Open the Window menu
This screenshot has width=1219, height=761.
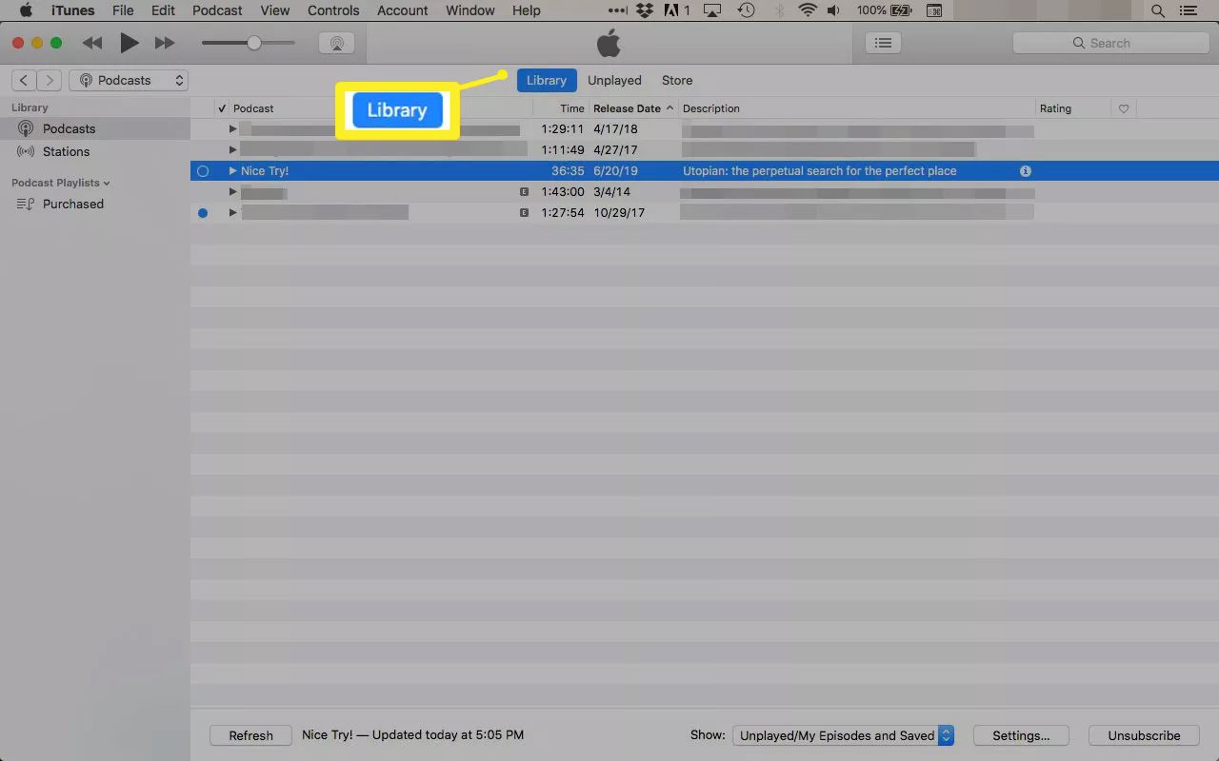[x=470, y=10]
